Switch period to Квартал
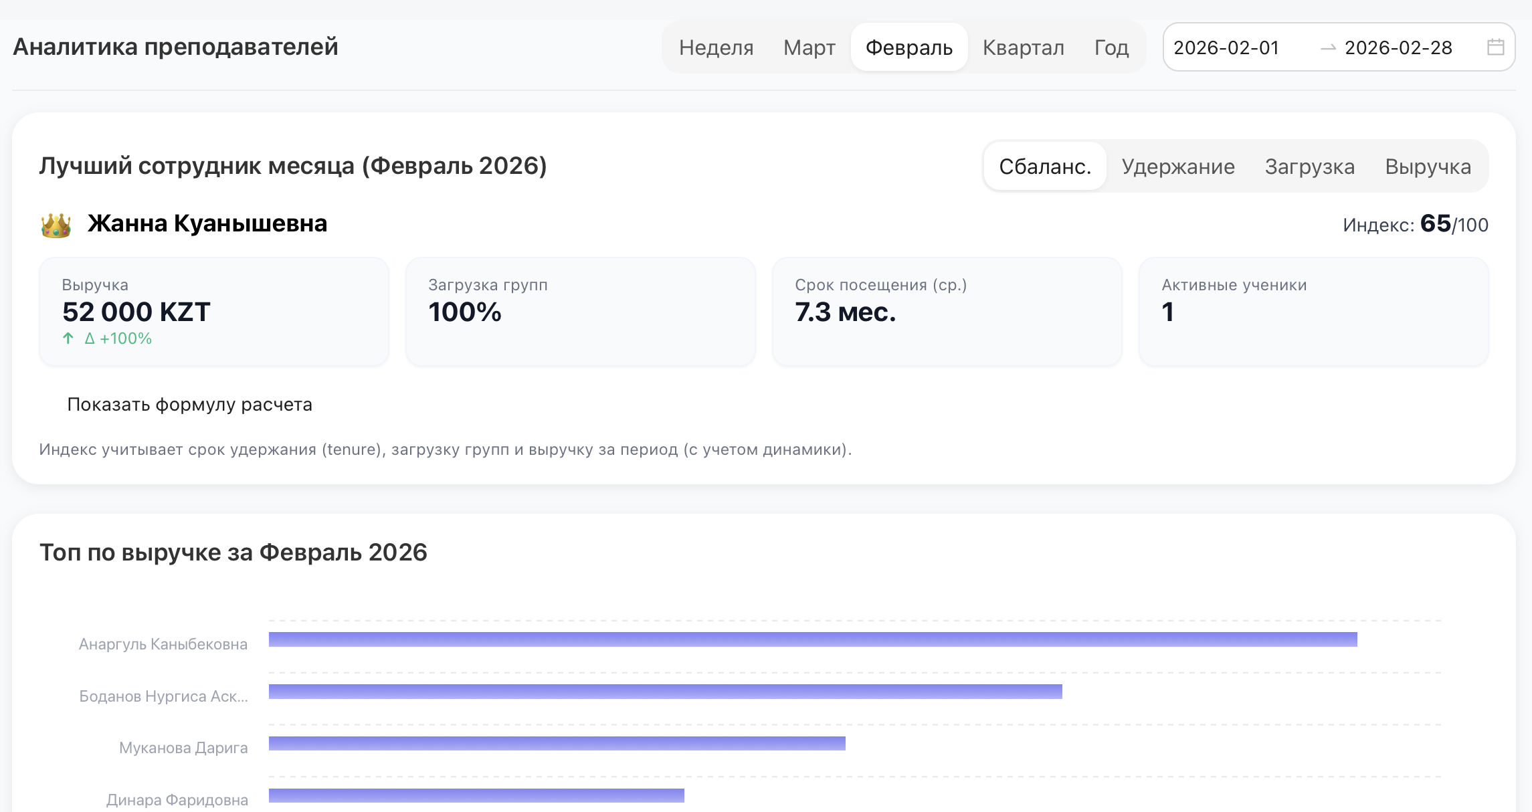1532x812 pixels. point(1023,47)
